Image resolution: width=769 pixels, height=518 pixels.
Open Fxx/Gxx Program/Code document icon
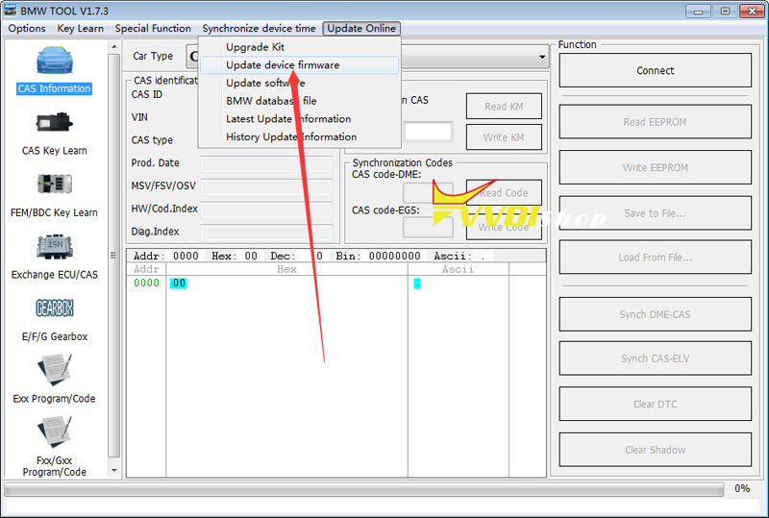[x=55, y=432]
